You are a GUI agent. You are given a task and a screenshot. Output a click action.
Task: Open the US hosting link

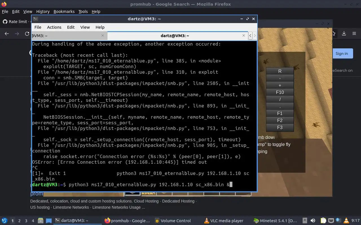pyautogui.click(x=40, y=207)
